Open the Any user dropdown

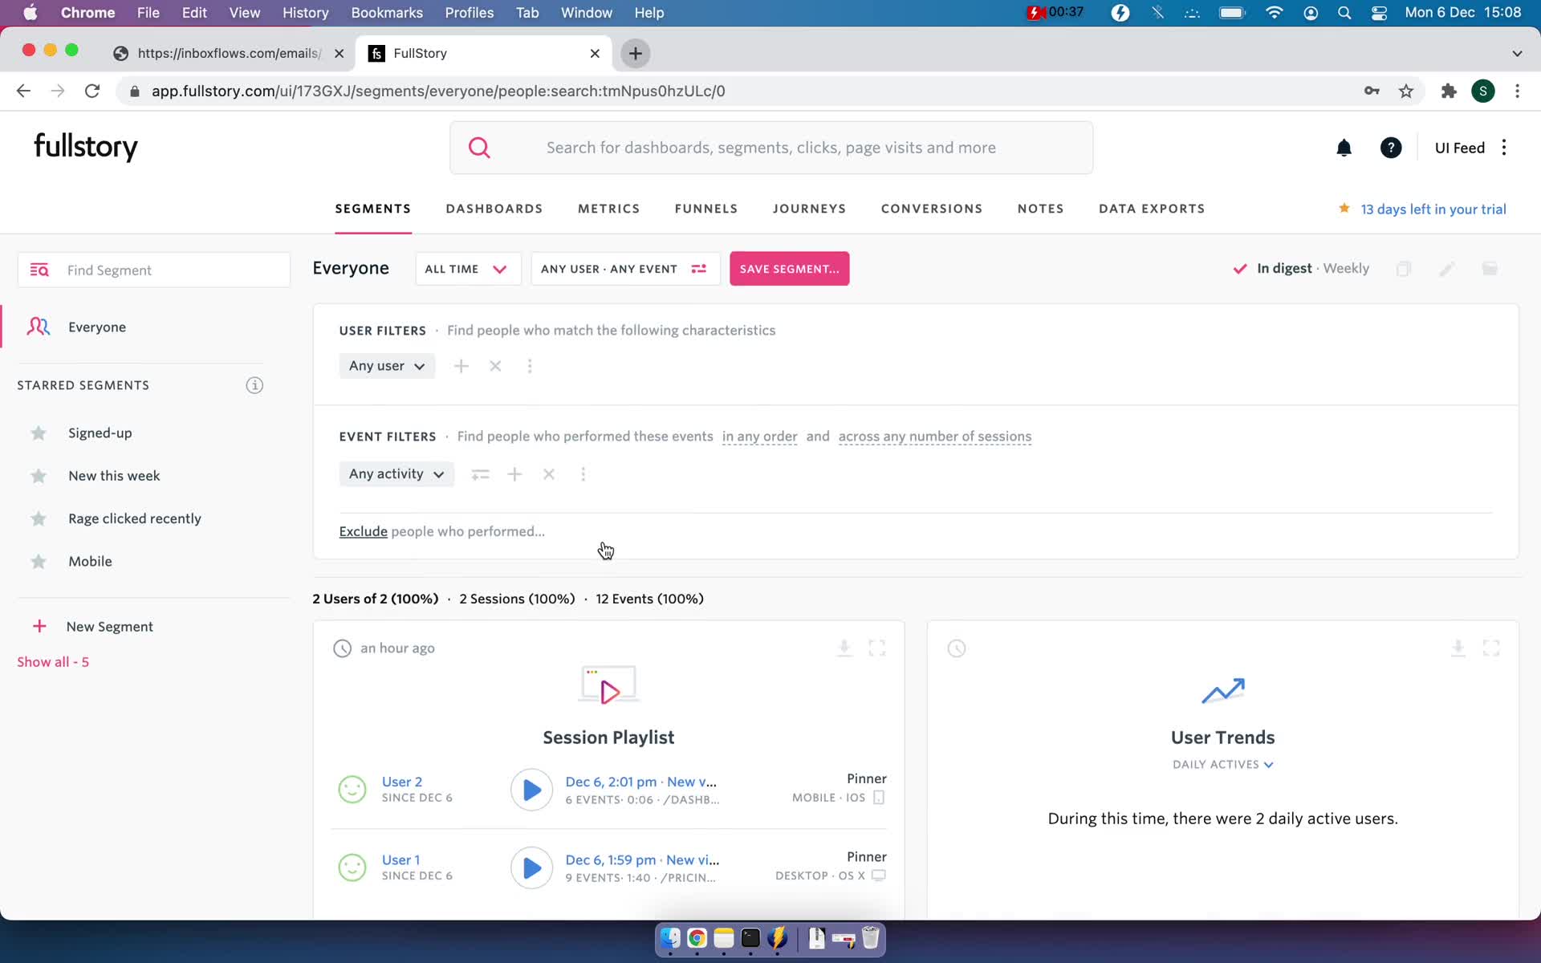(x=387, y=366)
